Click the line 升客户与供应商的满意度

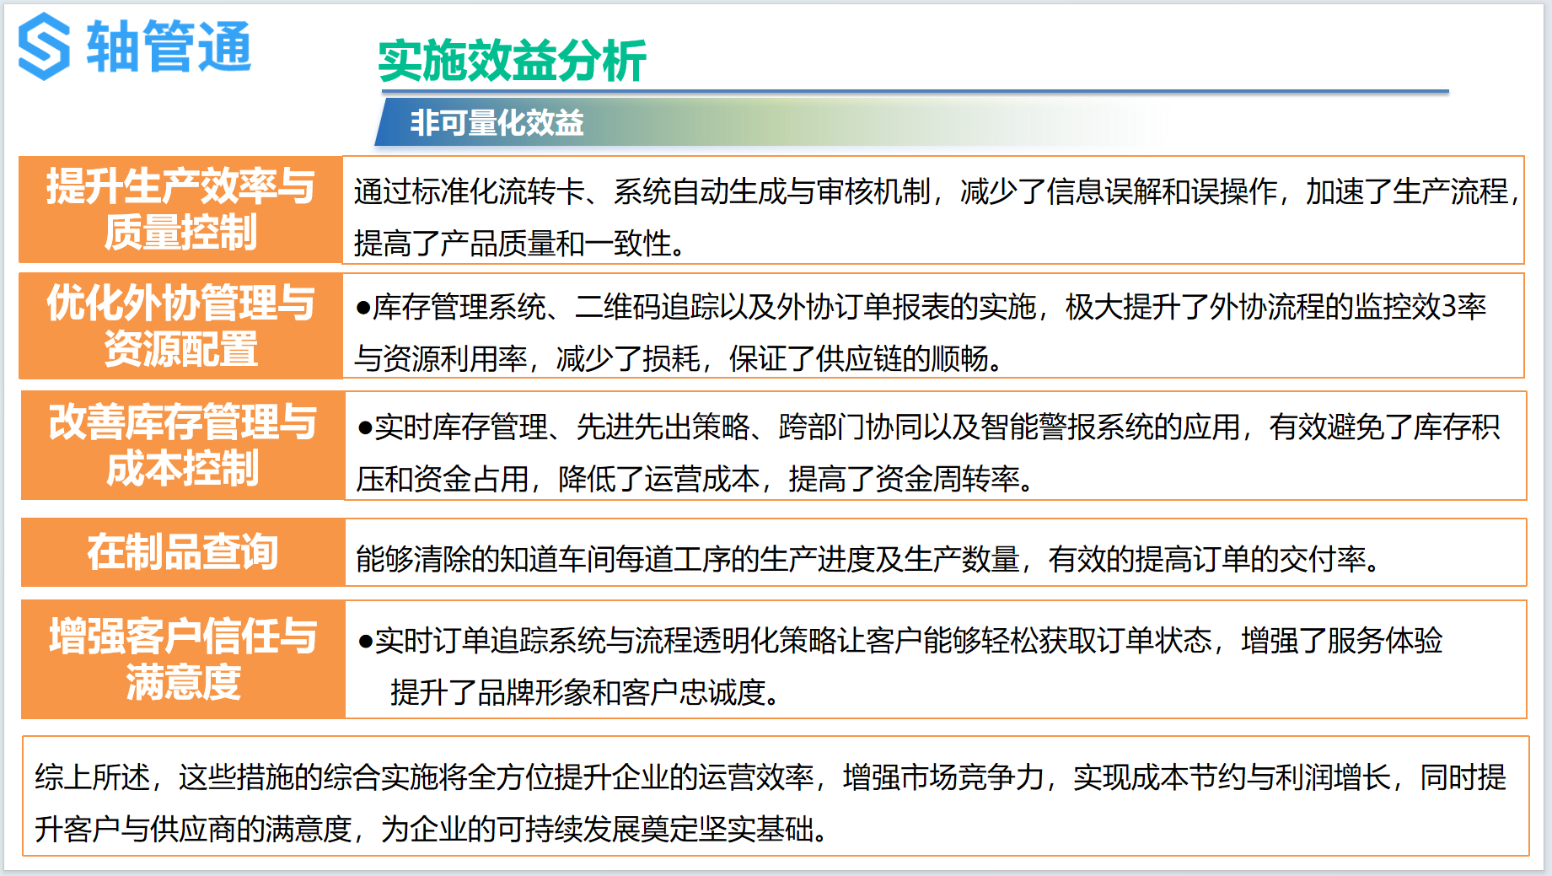coord(432,828)
